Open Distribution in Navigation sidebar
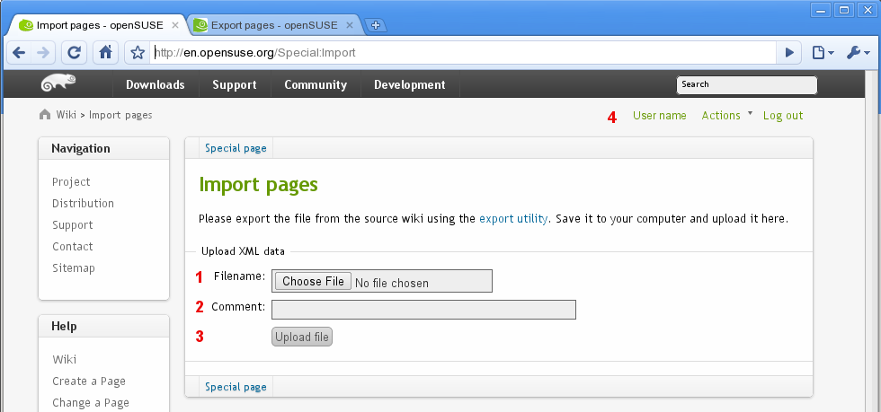881x412 pixels. click(x=83, y=203)
